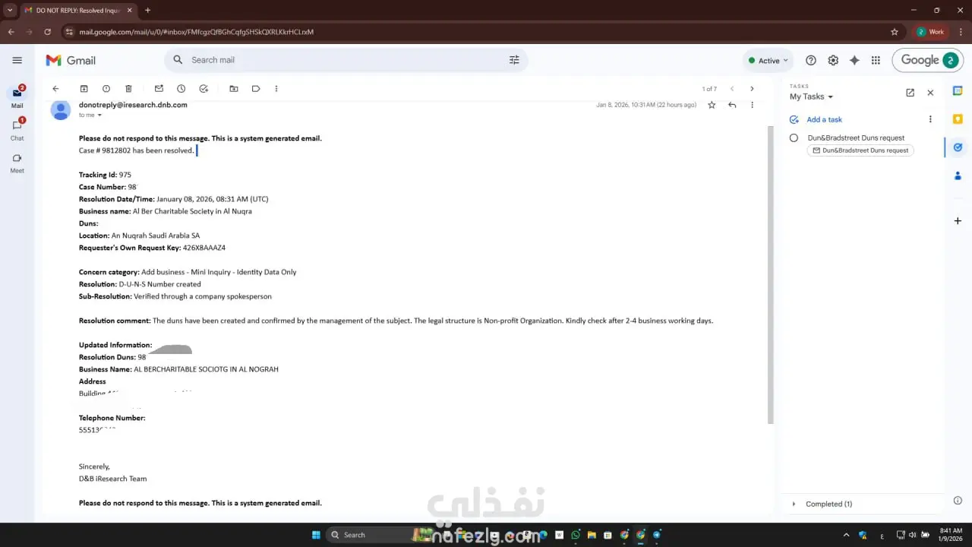
Task: Open linked Dun&Bradstreet Duns request email chip
Action: [860, 150]
